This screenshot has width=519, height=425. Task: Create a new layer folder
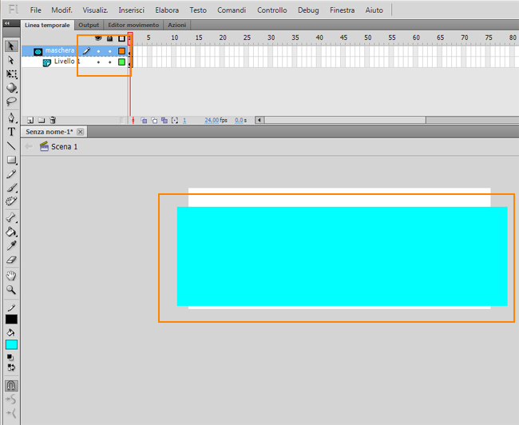(x=42, y=120)
